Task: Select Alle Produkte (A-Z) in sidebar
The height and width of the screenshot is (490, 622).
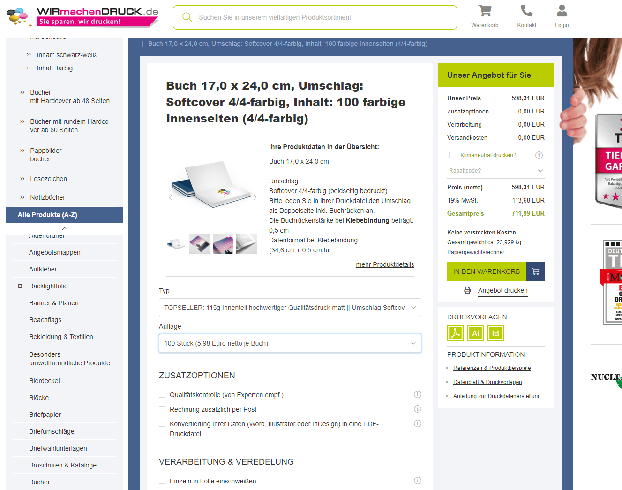Action: click(64, 215)
